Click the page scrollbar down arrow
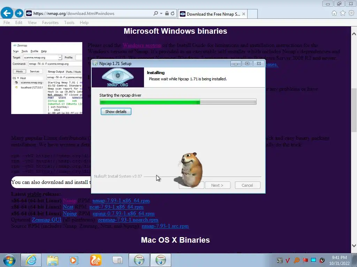Image resolution: width=357 pixels, height=267 pixels. pyautogui.click(x=354, y=245)
